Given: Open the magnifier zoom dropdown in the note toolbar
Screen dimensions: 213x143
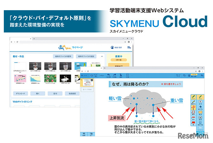Looking at the screenshot, I should coord(184,75).
